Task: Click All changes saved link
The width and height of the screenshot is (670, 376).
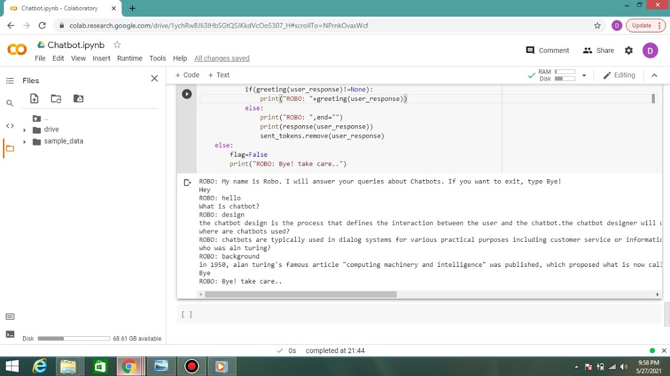Action: click(222, 58)
